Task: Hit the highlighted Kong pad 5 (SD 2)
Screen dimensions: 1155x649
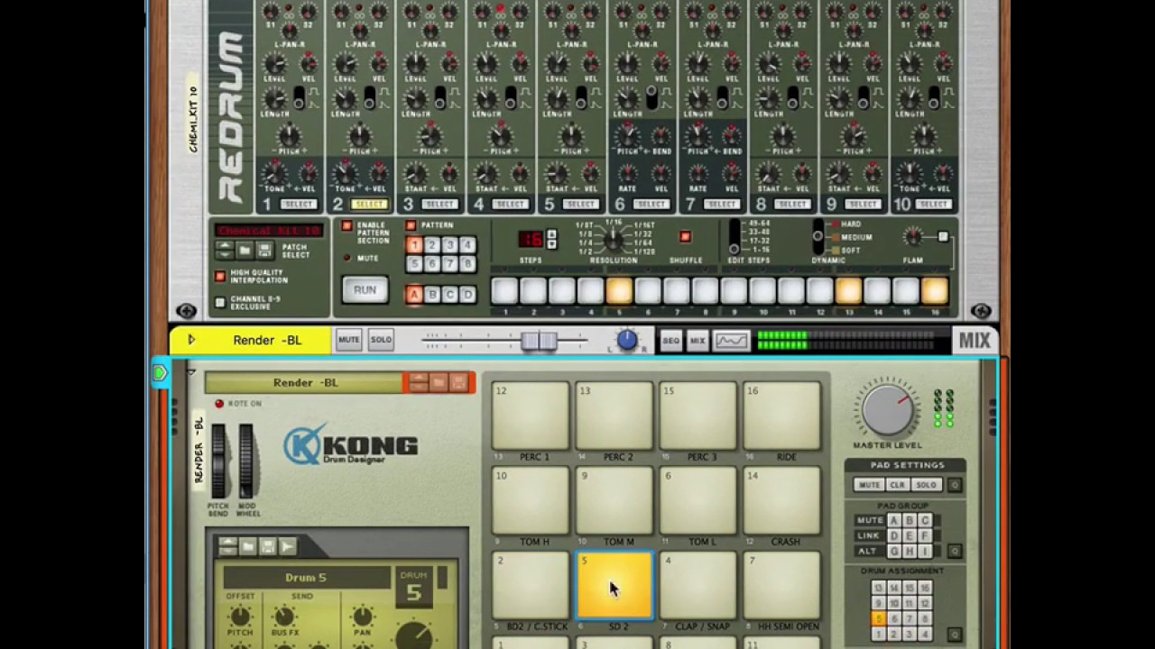Action: point(614,585)
